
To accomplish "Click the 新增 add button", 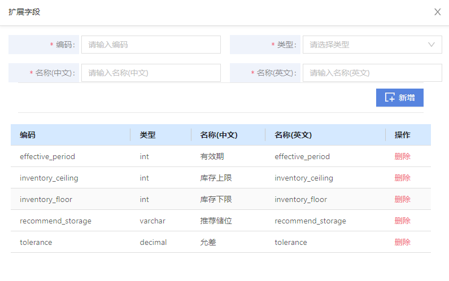I will (x=399, y=98).
